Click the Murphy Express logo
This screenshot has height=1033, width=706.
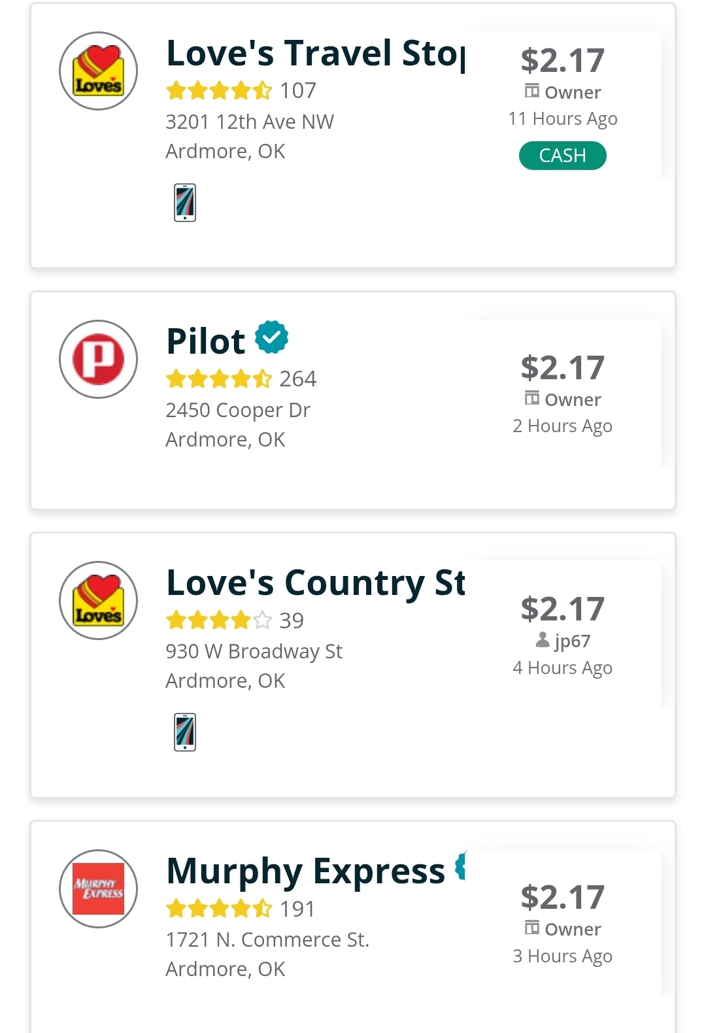click(98, 889)
